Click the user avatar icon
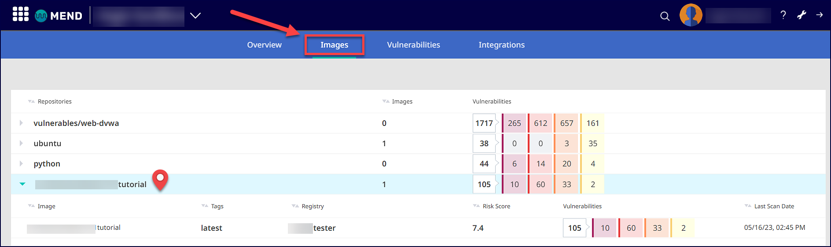The height and width of the screenshot is (247, 831). pyautogui.click(x=691, y=15)
